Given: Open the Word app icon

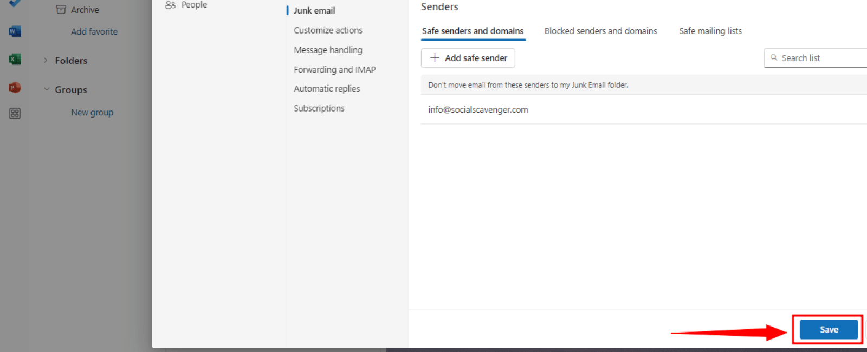Looking at the screenshot, I should tap(15, 31).
